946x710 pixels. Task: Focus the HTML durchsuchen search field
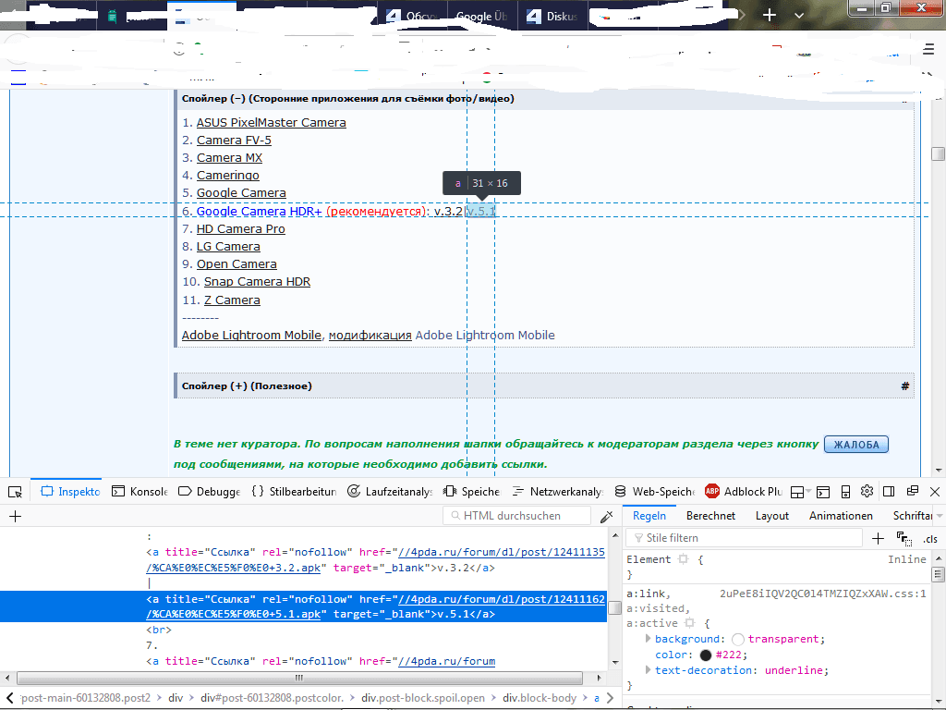[x=516, y=516]
